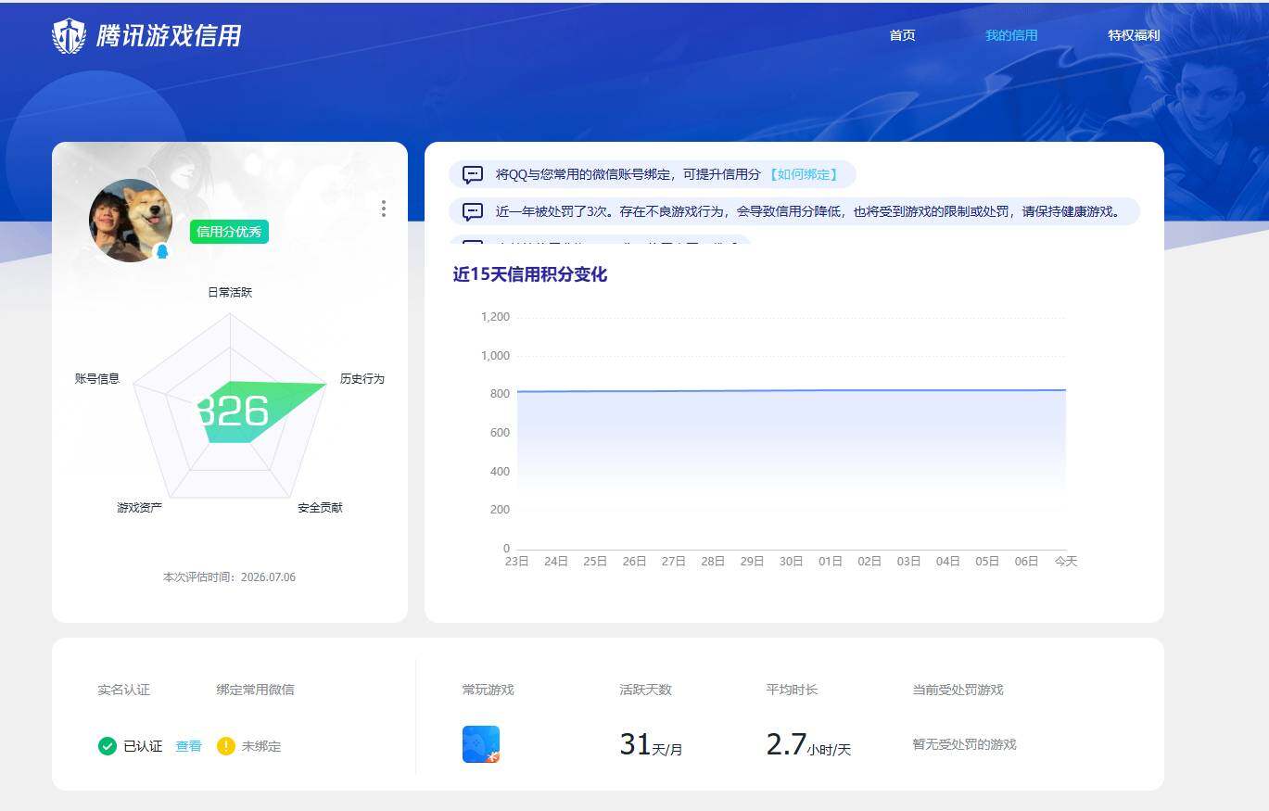Viewport: 1269px width, 811px height.
Task: Click the chat icon beside punishment notice
Action: point(473,211)
